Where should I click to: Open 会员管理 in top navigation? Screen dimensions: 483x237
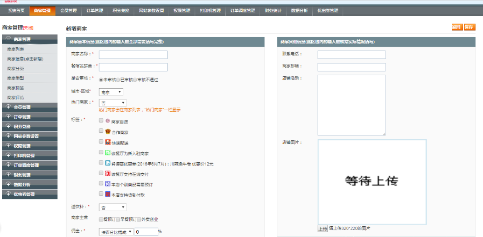click(68, 11)
